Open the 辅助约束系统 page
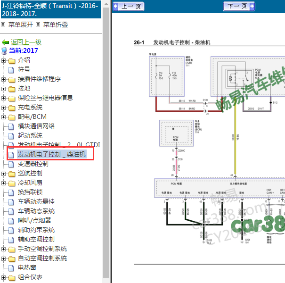Viewport: 285px width, 283px height. [x=36, y=230]
